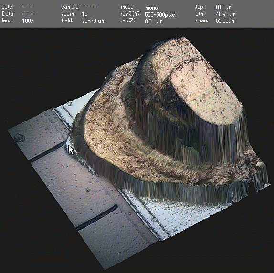Screen dimensions: 274x273
Task: Click the circular mark near the surface's left corner
Action: coord(19,138)
